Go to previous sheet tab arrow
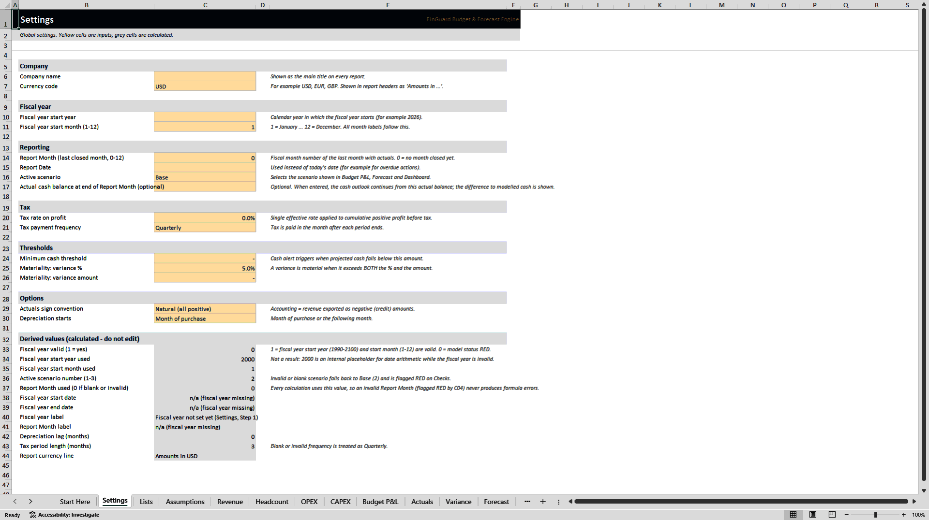Screen dimensions: 929x520 [15, 502]
